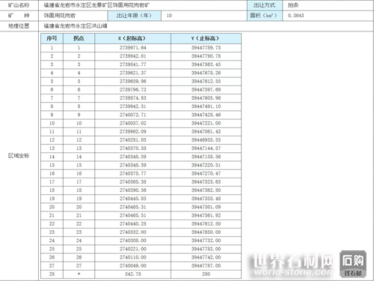
Task: Click the 矿种 label cell
Action: tap(19, 16)
